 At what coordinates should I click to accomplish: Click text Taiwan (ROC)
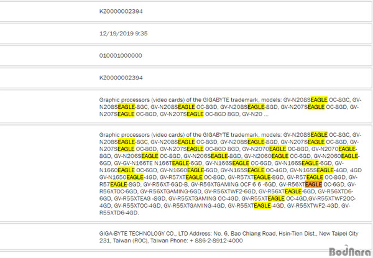pos(131,241)
